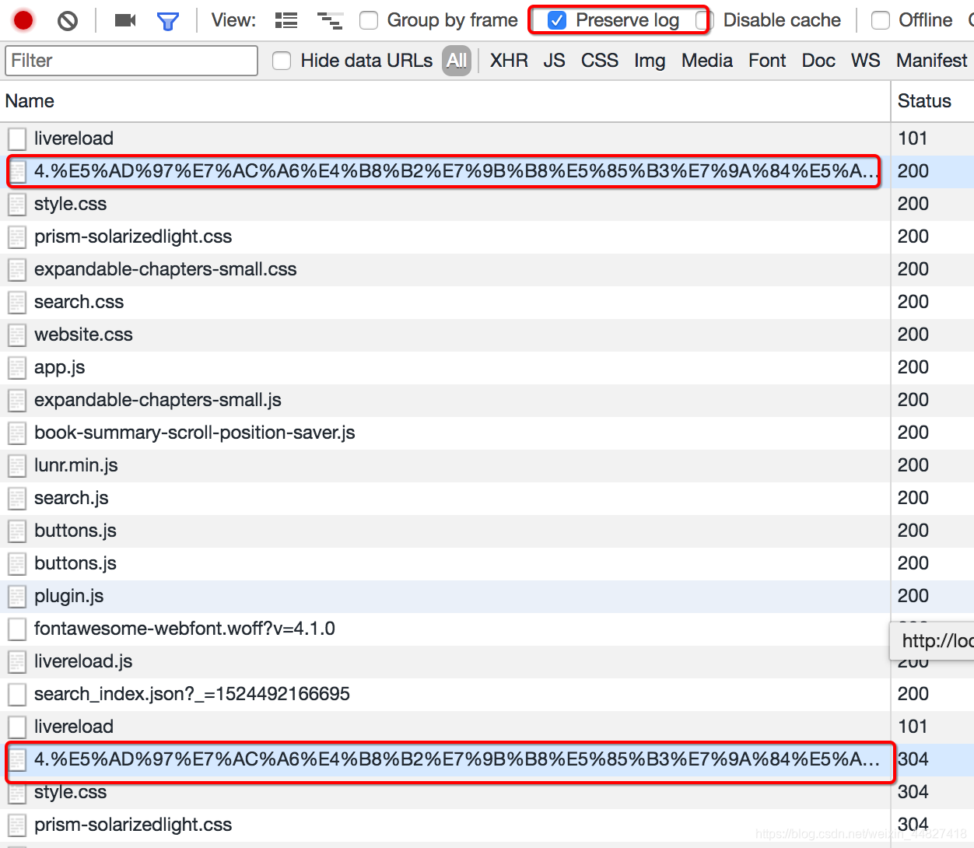
Task: Click file icon of expandable-chapters-small.css
Action: (x=17, y=269)
